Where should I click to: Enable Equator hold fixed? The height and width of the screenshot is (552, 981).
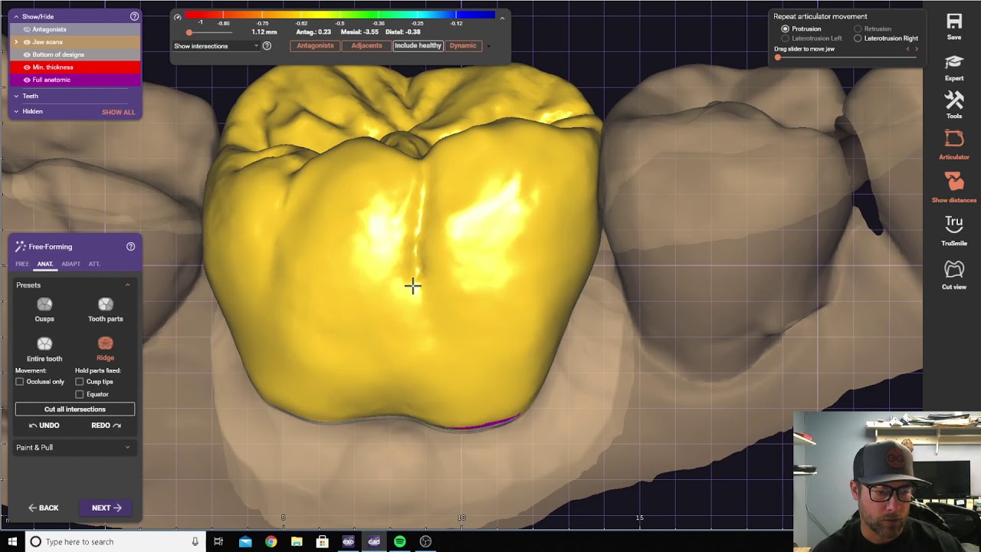(80, 394)
